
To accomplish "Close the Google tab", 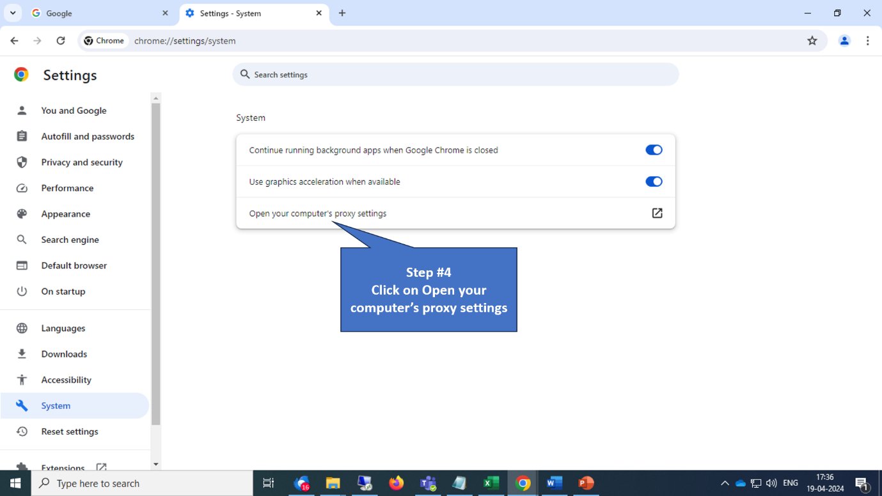I will click(x=165, y=13).
